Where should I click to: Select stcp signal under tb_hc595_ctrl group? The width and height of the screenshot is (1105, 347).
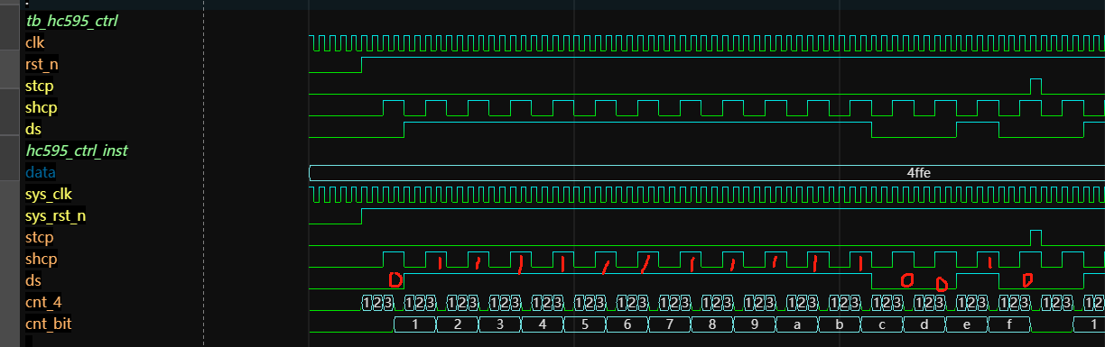(40, 86)
